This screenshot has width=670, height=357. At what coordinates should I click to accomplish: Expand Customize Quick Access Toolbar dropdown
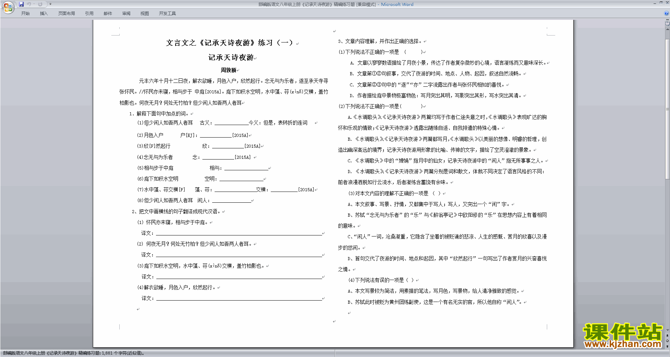click(50, 4)
